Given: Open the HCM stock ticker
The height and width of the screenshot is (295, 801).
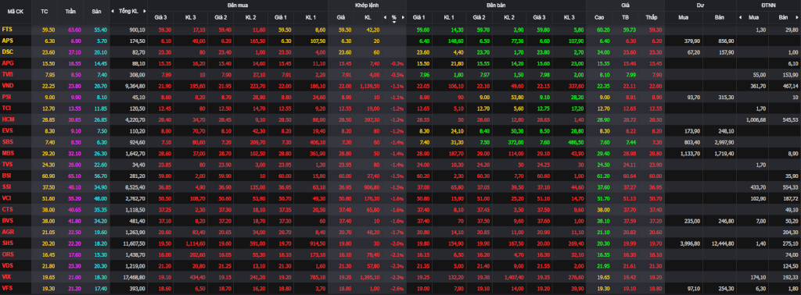Looking at the screenshot, I should (8, 119).
